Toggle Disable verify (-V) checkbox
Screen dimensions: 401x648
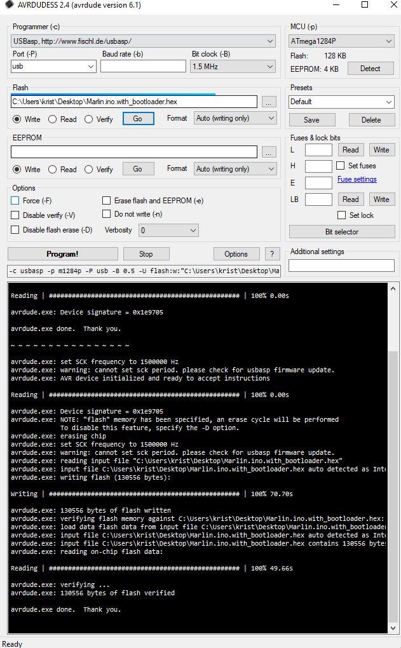(x=15, y=215)
